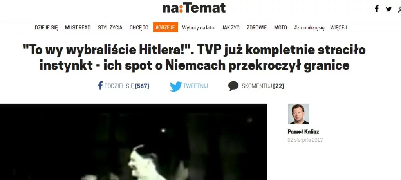Click the article video image
Viewport: 401px width, 180px height.
pyautogui.click(x=134, y=142)
